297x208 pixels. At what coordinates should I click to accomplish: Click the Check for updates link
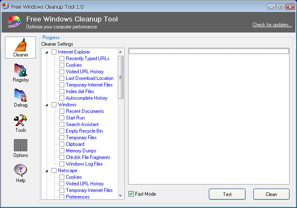272,25
